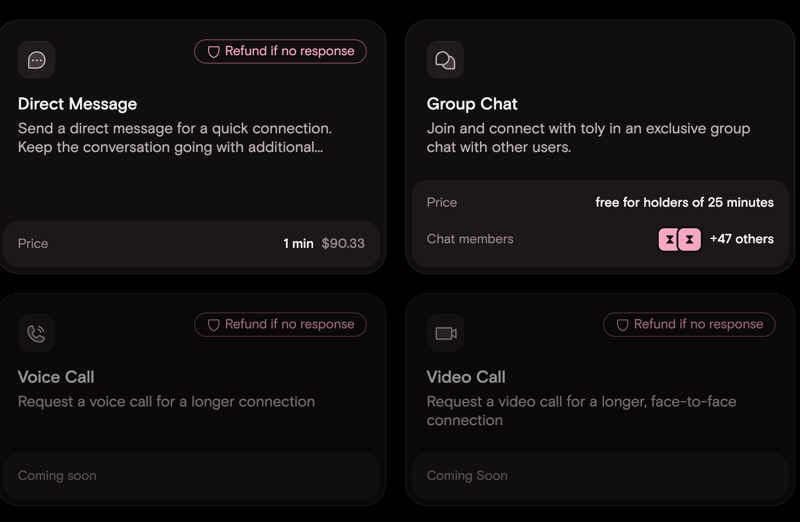
Task: Click the second pink chat member avatar
Action: 690,239
